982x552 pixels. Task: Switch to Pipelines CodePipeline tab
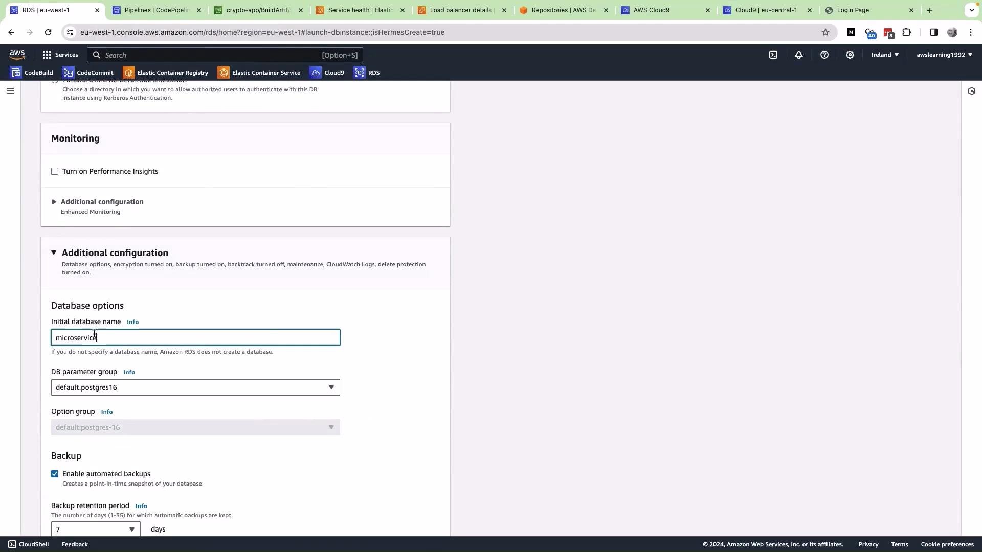click(x=156, y=10)
